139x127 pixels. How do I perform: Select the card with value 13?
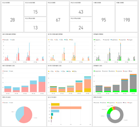click(x=35, y=24)
